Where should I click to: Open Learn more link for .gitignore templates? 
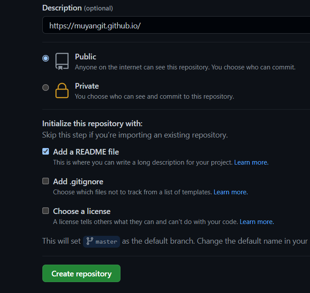230,192
